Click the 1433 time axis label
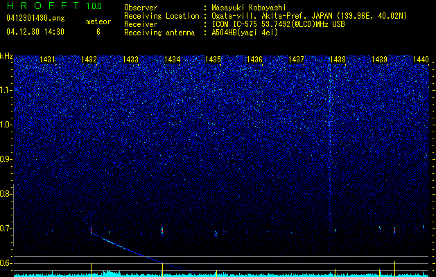 pos(130,59)
